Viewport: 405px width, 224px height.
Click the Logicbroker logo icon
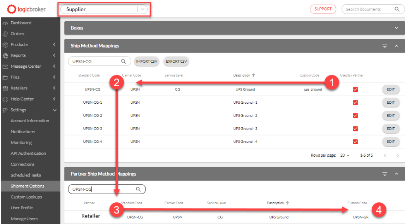(x=12, y=9)
